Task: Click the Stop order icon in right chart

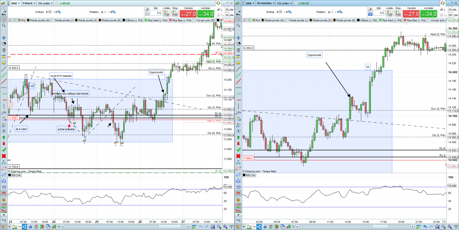Action: point(398,13)
